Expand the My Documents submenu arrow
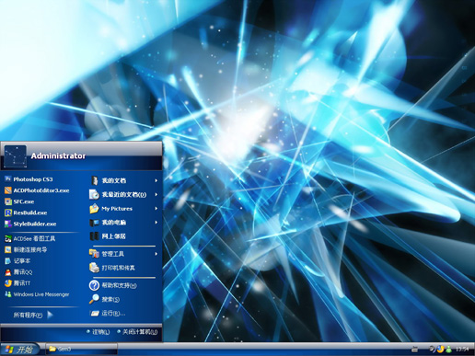This screenshot has width=475, height=356. tap(156, 180)
